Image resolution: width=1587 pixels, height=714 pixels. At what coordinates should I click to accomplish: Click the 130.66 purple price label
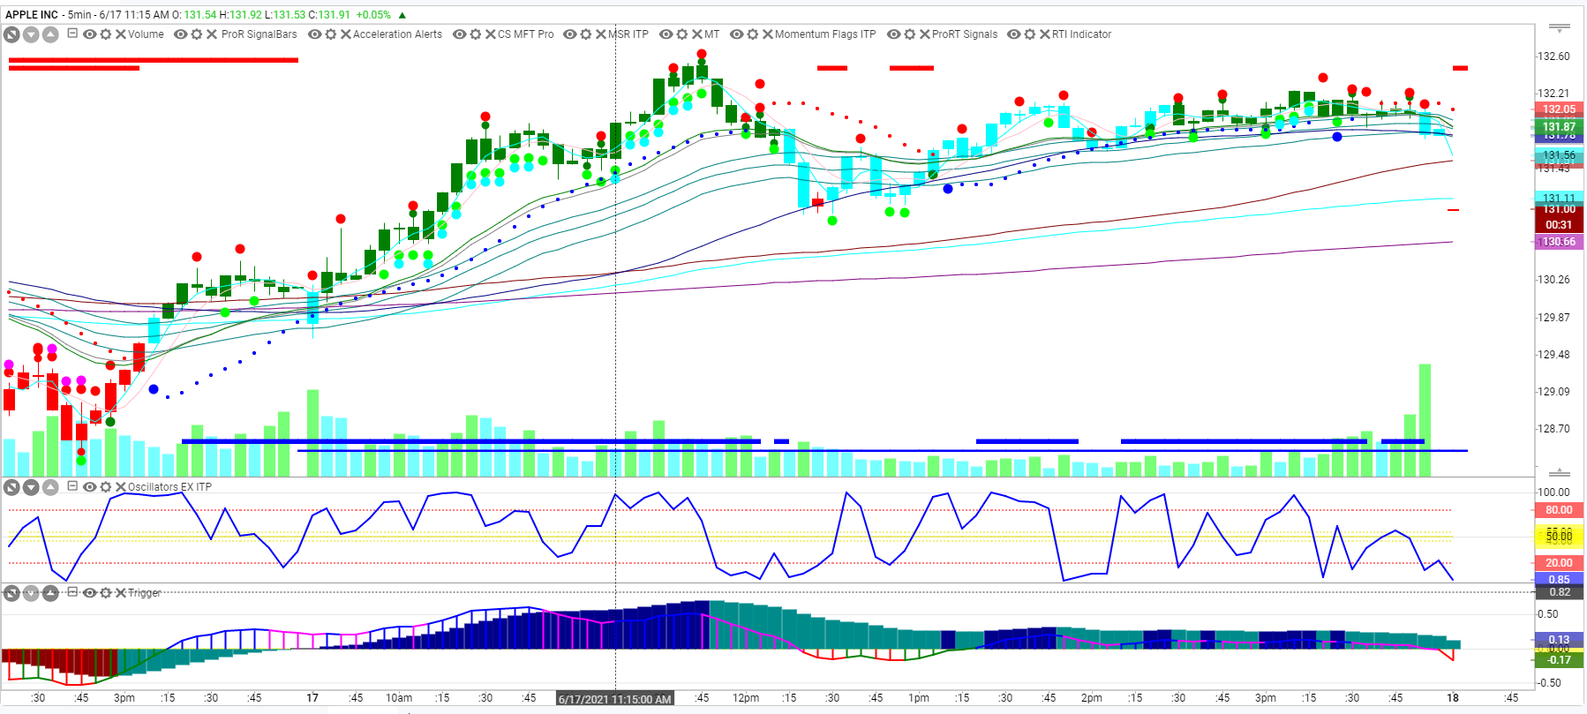pos(1559,242)
